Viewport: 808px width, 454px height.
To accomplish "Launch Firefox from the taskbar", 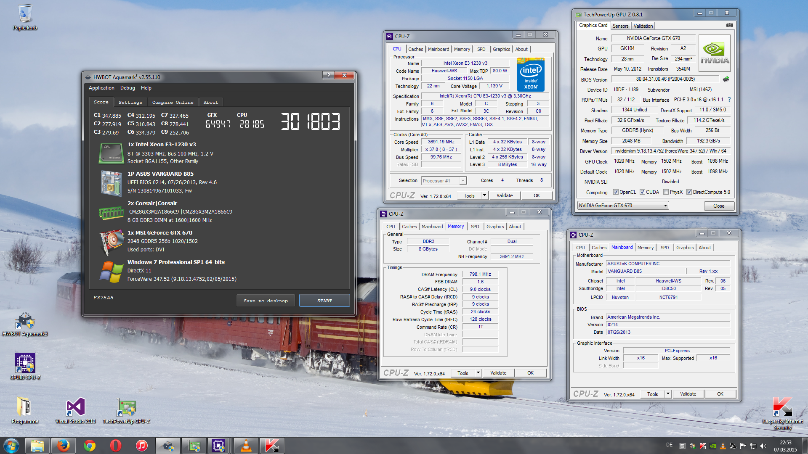I will tap(64, 446).
